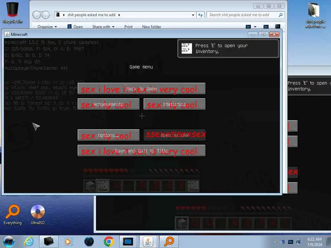The width and height of the screenshot is (331, 248).
Task: Open the Achievements screen
Action: coord(109,104)
